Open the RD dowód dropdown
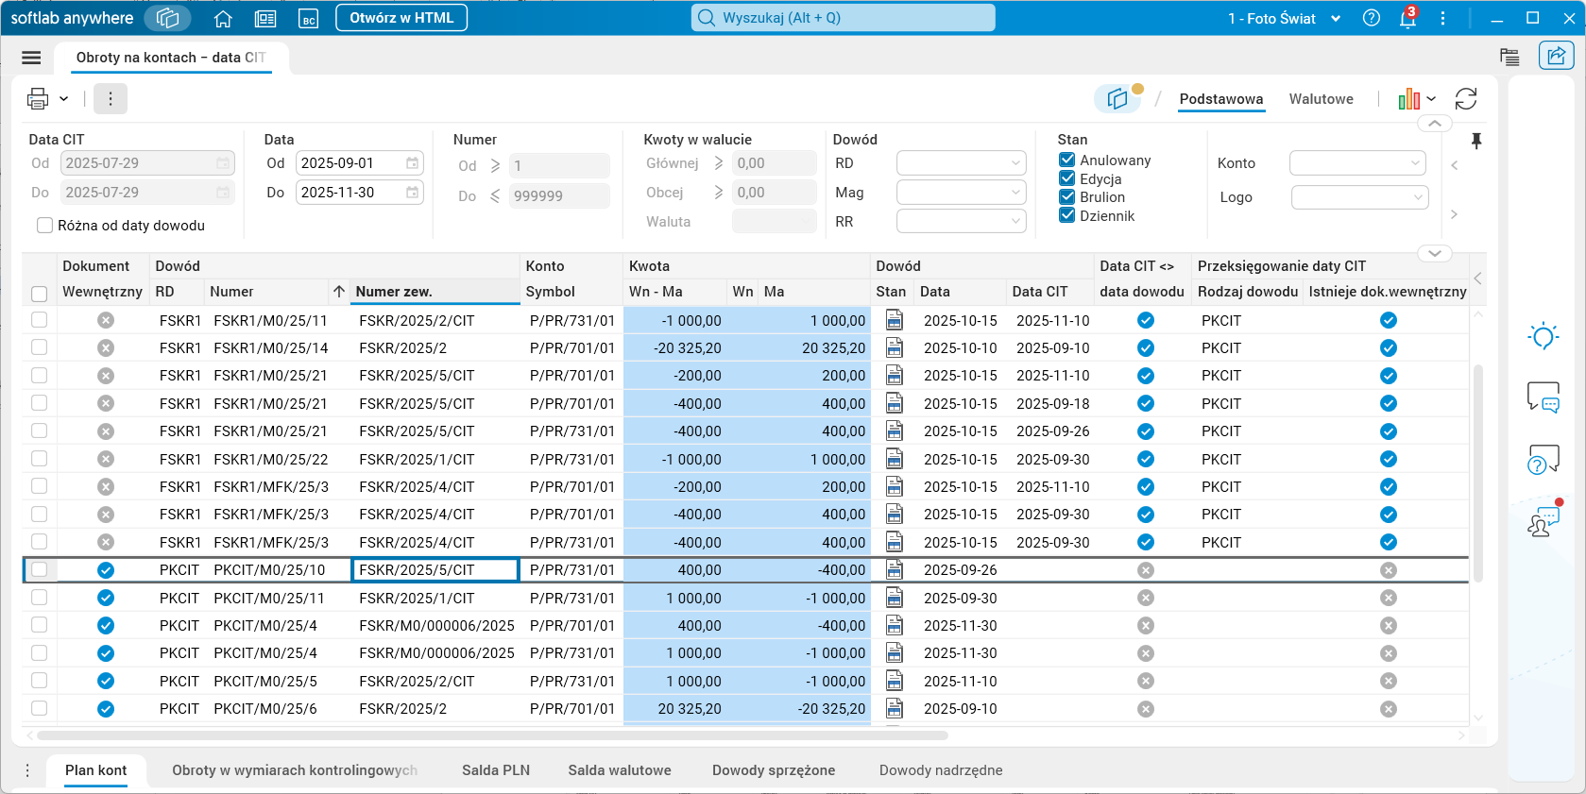Image resolution: width=1586 pixels, height=794 pixels. tap(961, 163)
